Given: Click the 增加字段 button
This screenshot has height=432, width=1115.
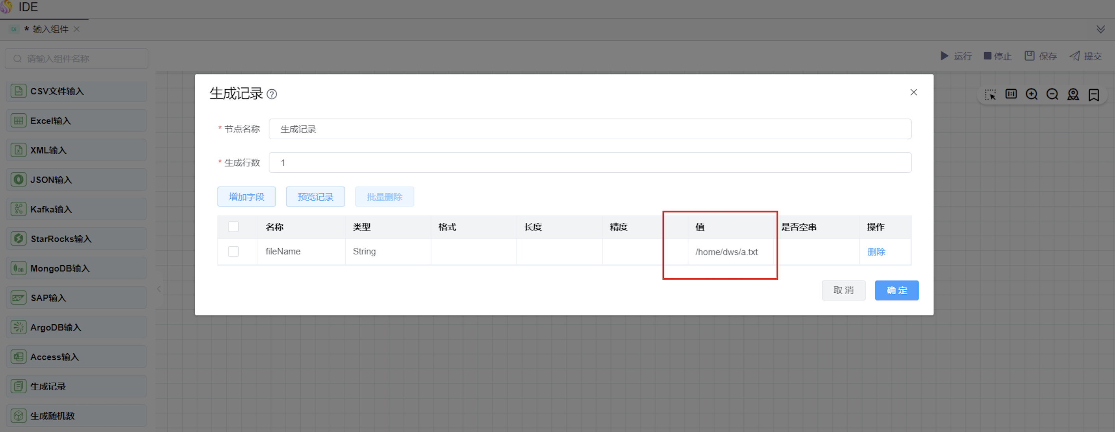Looking at the screenshot, I should [246, 197].
